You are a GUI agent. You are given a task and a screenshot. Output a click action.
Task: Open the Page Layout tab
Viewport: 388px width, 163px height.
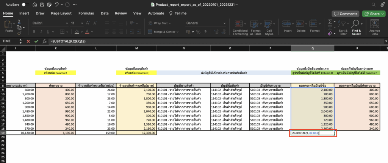(x=61, y=13)
